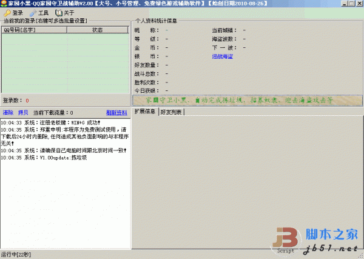This screenshot has height=259, width=364.
Task: Click the 当前城镇 field label
Action: coord(224,30)
